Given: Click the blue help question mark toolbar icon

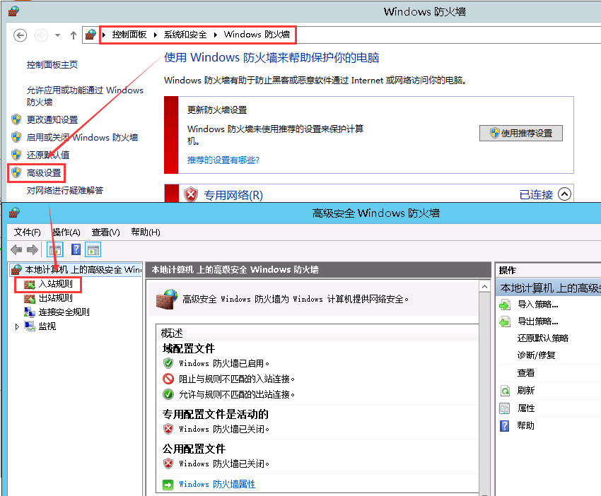Looking at the screenshot, I should pos(76,249).
